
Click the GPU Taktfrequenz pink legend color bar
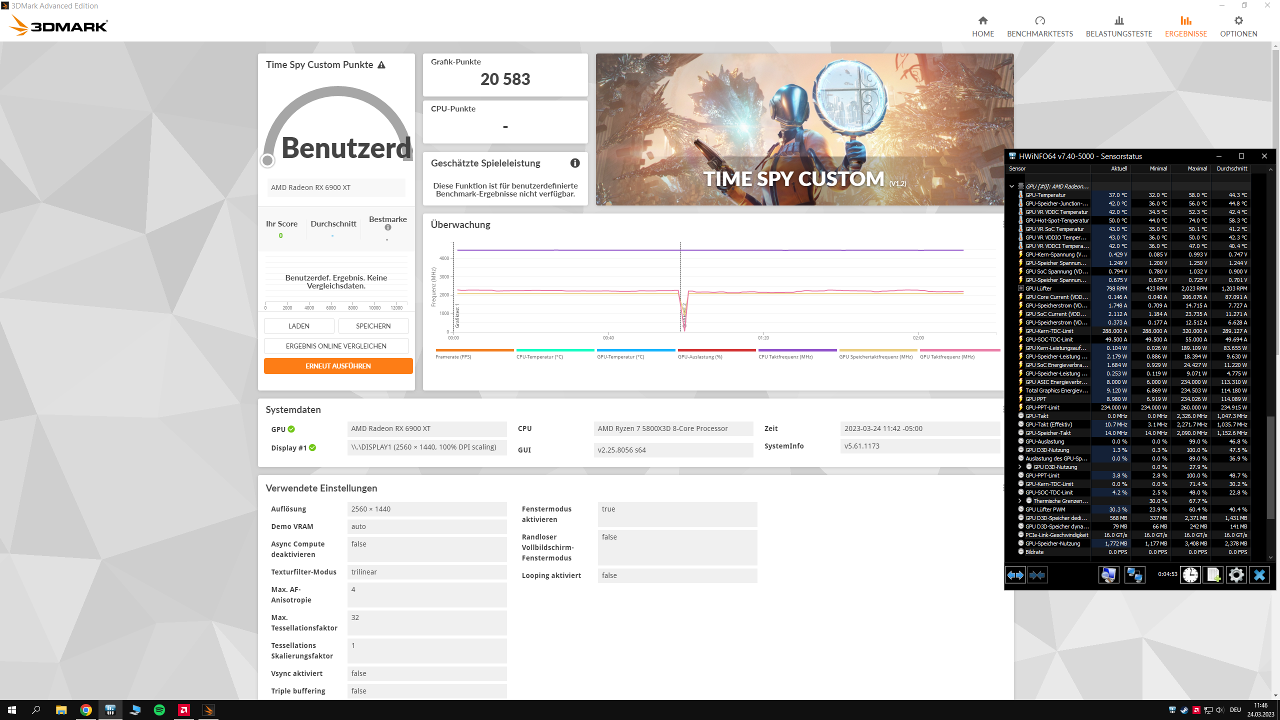click(959, 350)
